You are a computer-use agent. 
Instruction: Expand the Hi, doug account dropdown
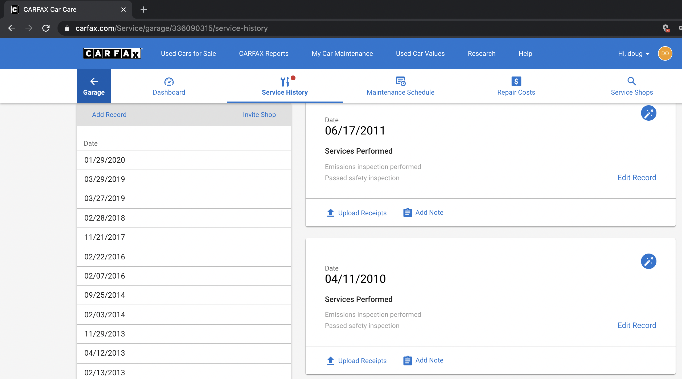pyautogui.click(x=634, y=53)
